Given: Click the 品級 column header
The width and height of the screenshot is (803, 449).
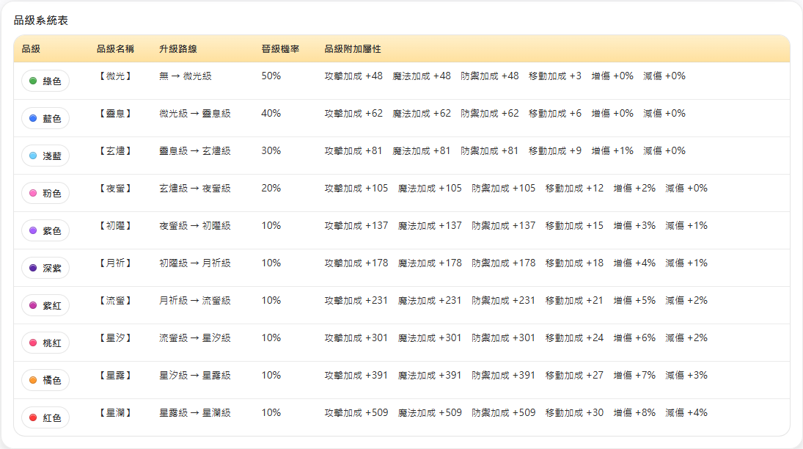Looking at the screenshot, I should click(x=31, y=49).
